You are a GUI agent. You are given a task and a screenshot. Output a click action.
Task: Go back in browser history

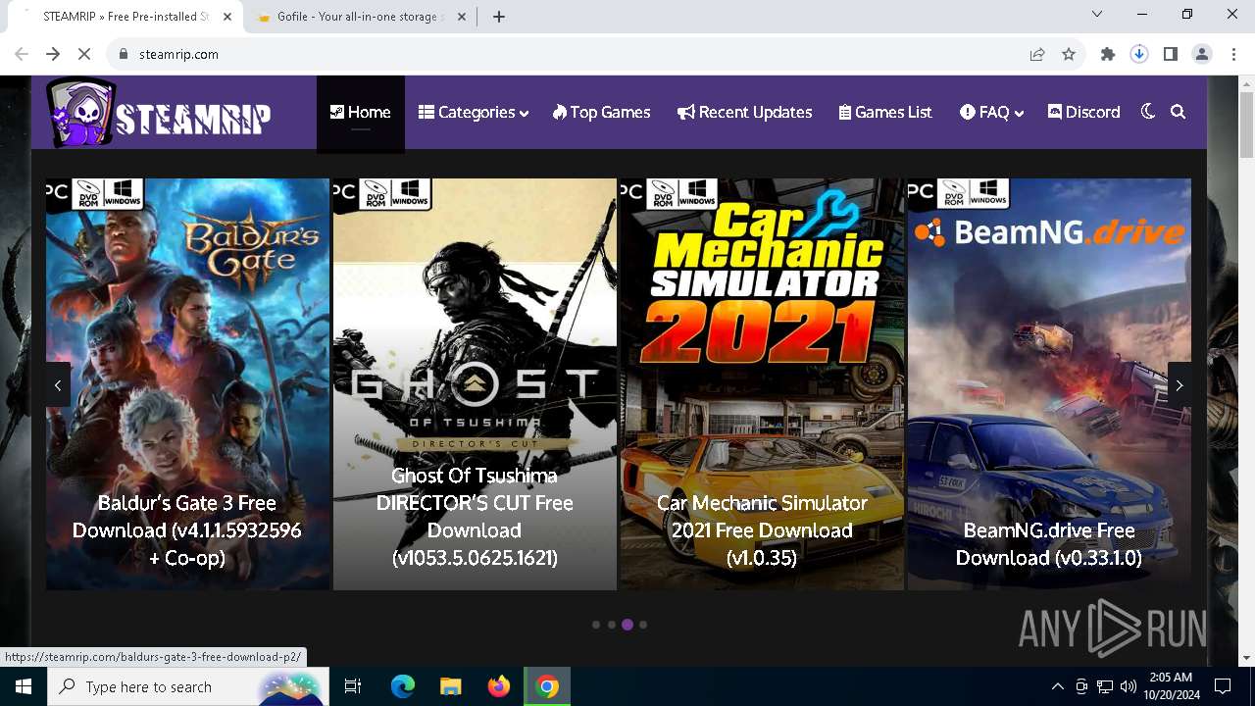[22, 54]
